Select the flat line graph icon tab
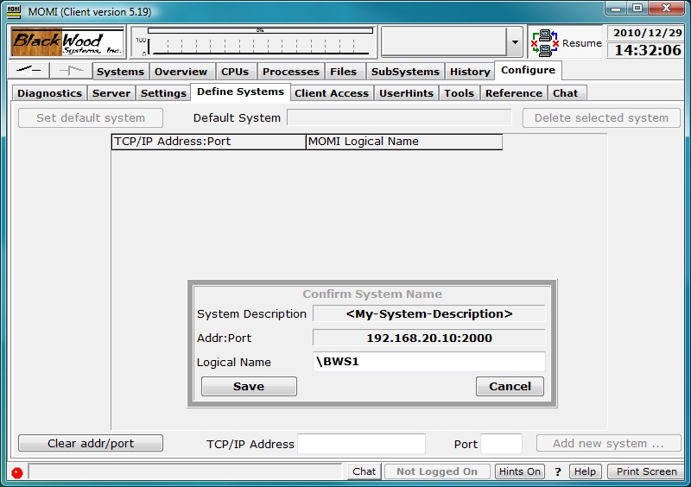The width and height of the screenshot is (691, 487). (29, 71)
